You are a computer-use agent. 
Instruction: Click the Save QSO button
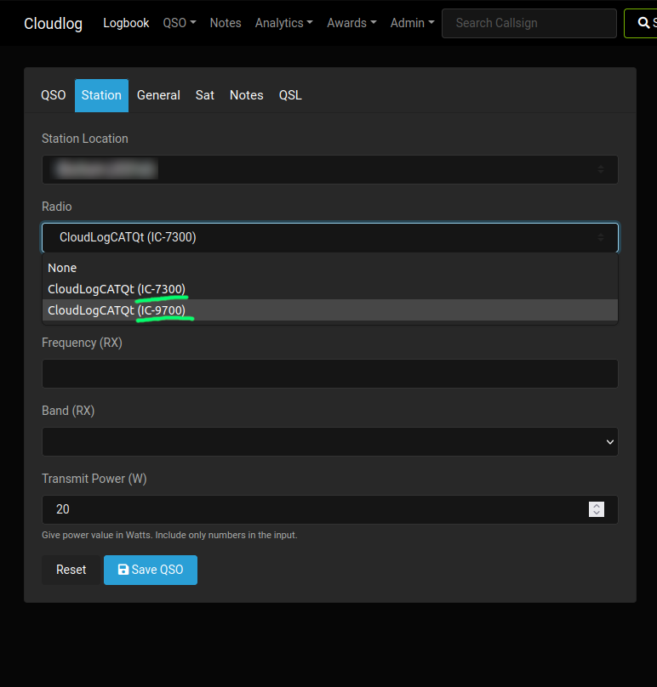[x=151, y=570]
